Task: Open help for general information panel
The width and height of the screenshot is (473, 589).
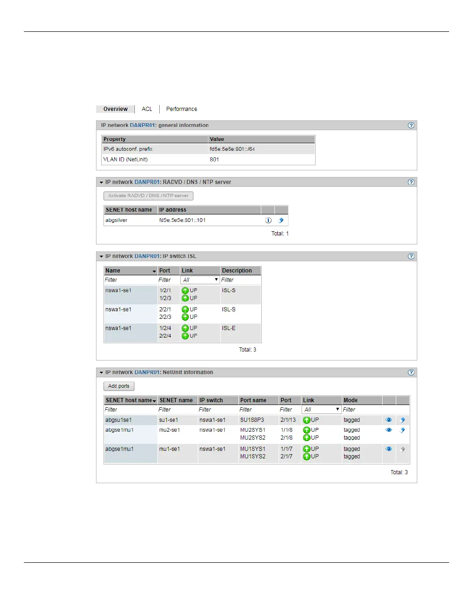Action: coord(411,125)
